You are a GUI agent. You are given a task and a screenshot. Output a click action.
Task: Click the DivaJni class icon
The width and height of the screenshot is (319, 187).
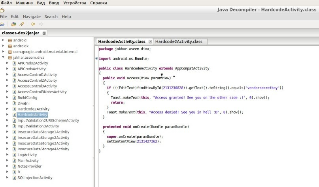[x=14, y=103]
